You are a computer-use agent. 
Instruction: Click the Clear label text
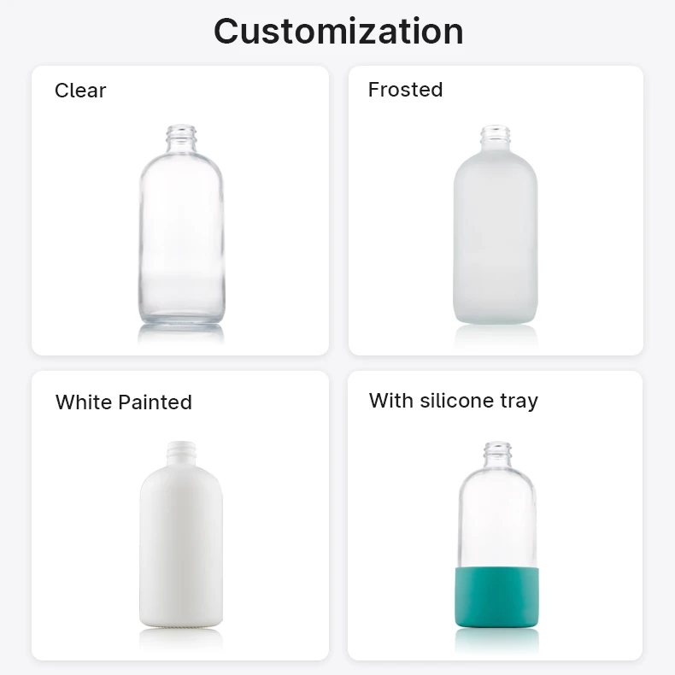coord(80,91)
